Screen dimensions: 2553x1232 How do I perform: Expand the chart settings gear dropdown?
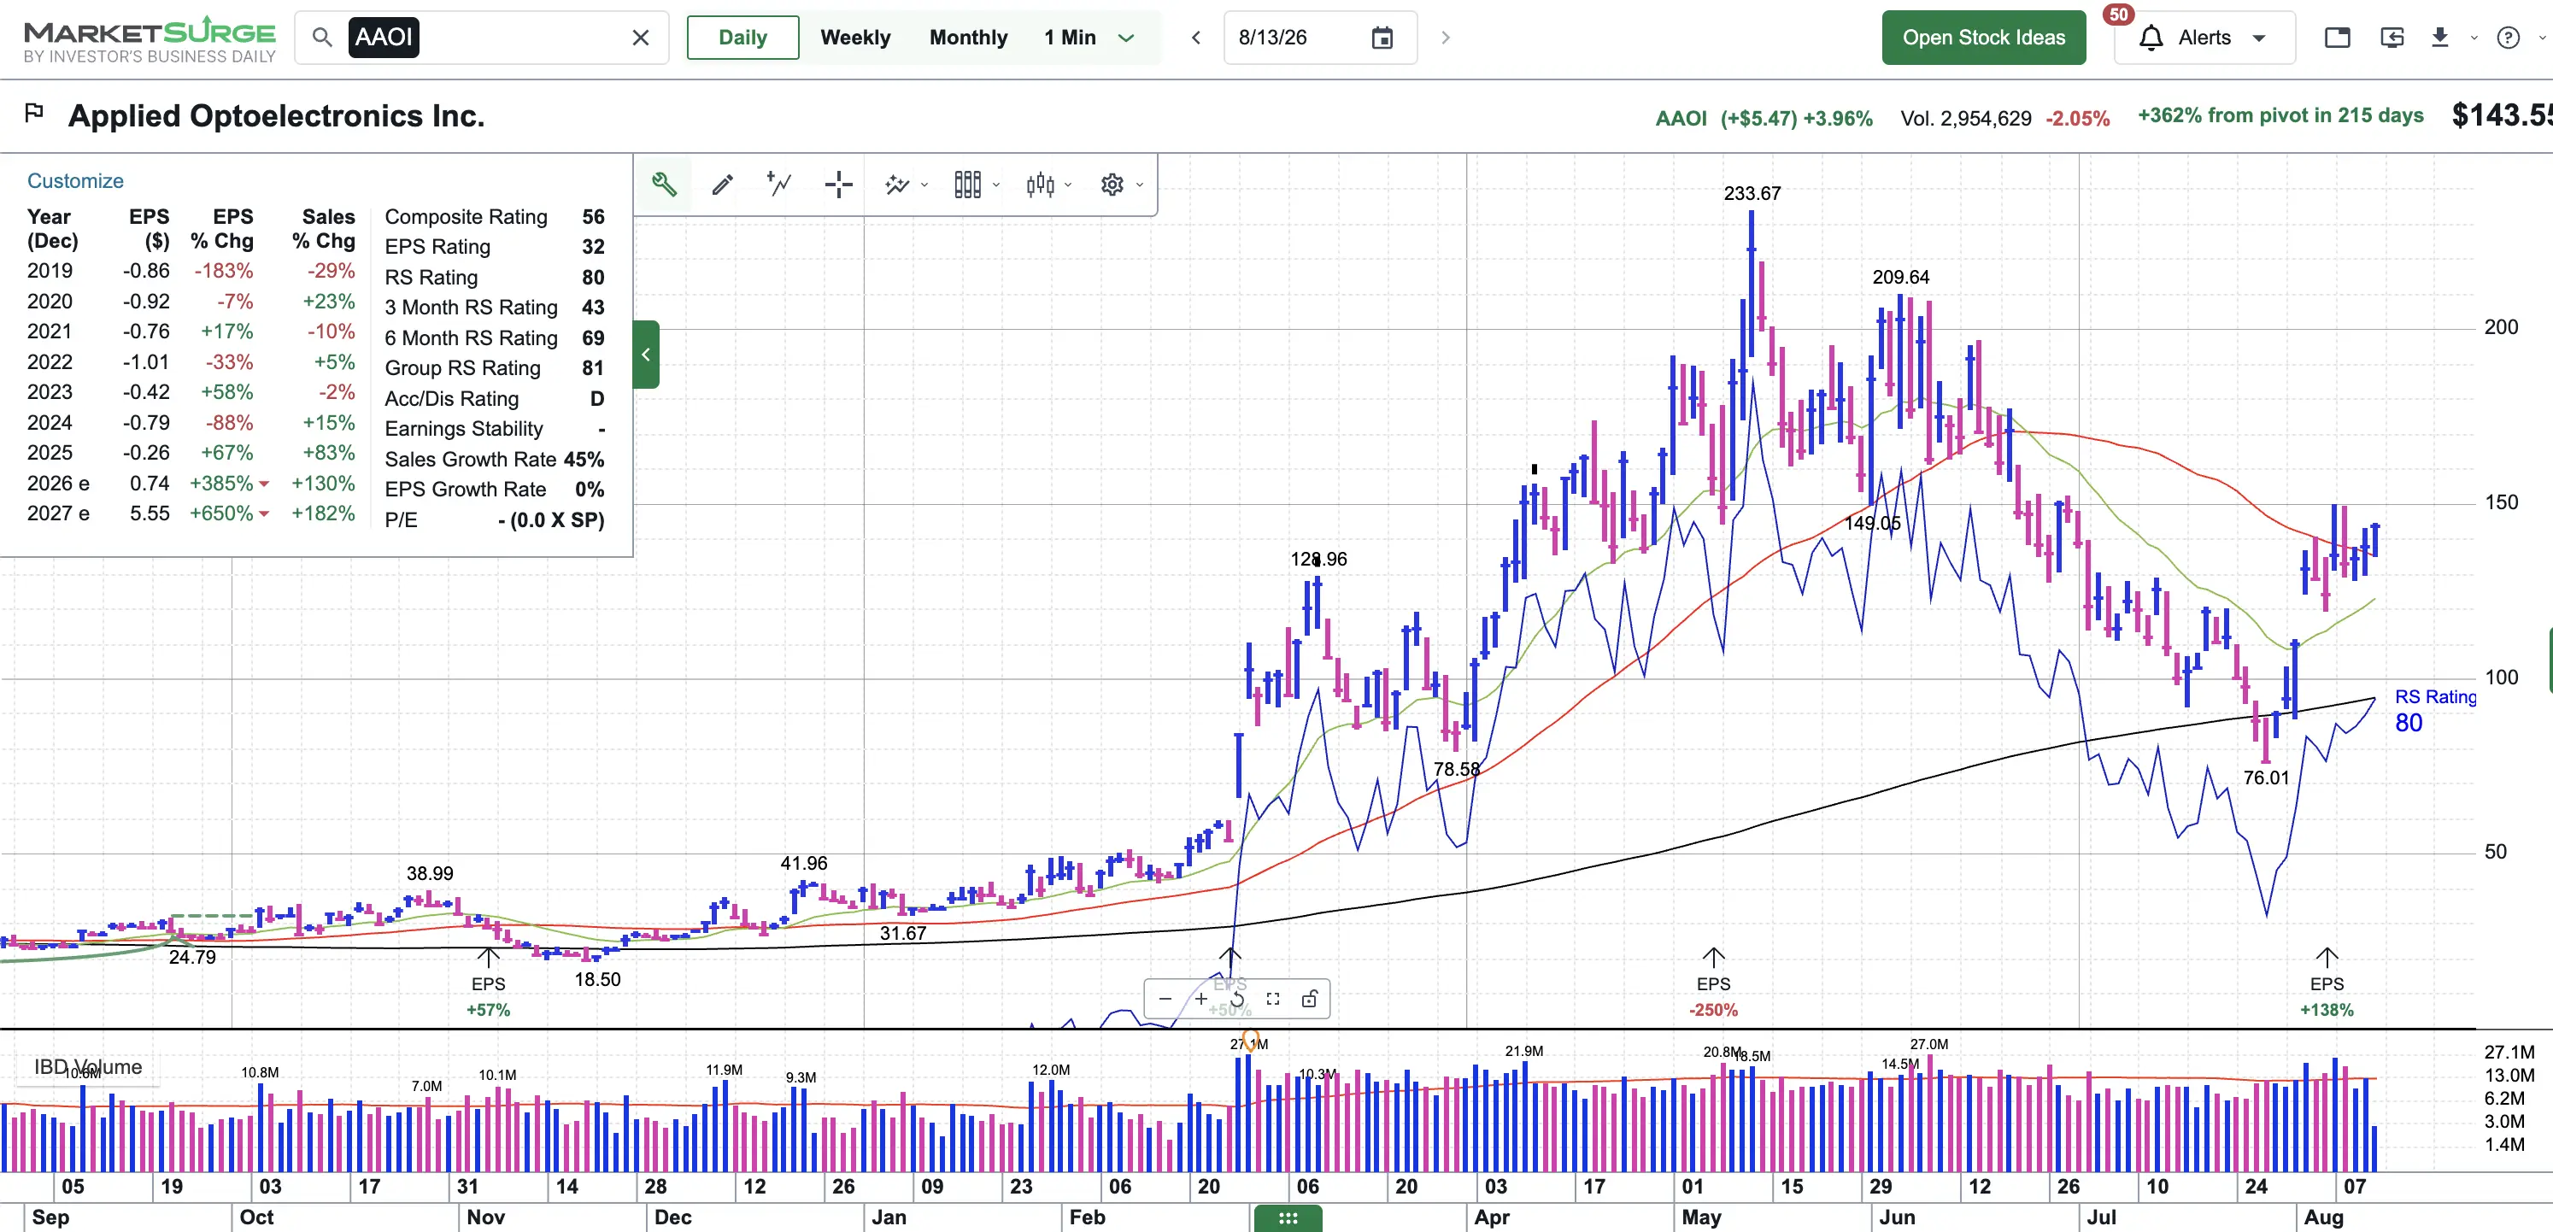1122,185
